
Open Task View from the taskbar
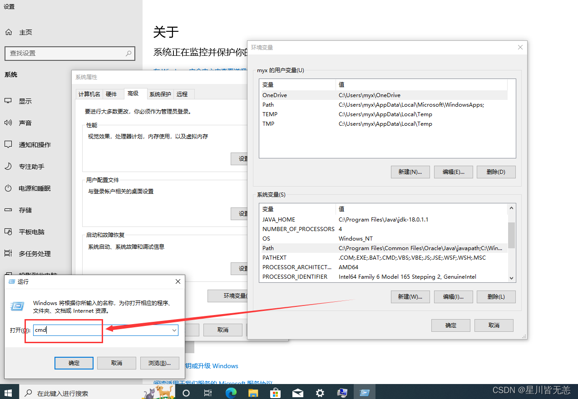tap(208, 393)
